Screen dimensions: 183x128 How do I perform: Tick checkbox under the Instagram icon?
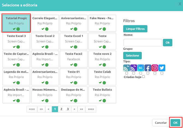155,73
